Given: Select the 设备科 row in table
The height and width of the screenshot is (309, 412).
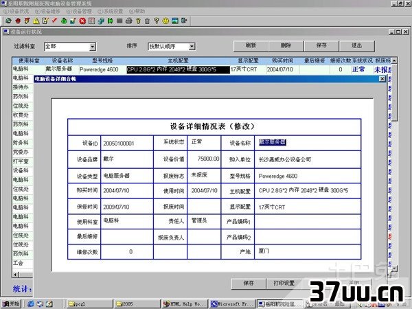Looking at the screenshot, I should tap(23, 170).
